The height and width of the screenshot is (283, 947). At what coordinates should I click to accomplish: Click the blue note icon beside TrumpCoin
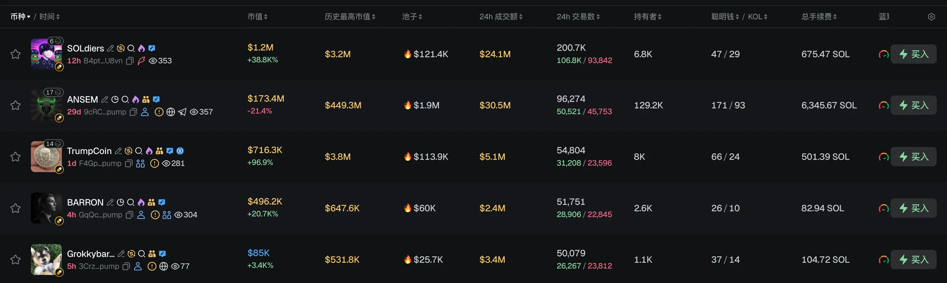pos(169,151)
